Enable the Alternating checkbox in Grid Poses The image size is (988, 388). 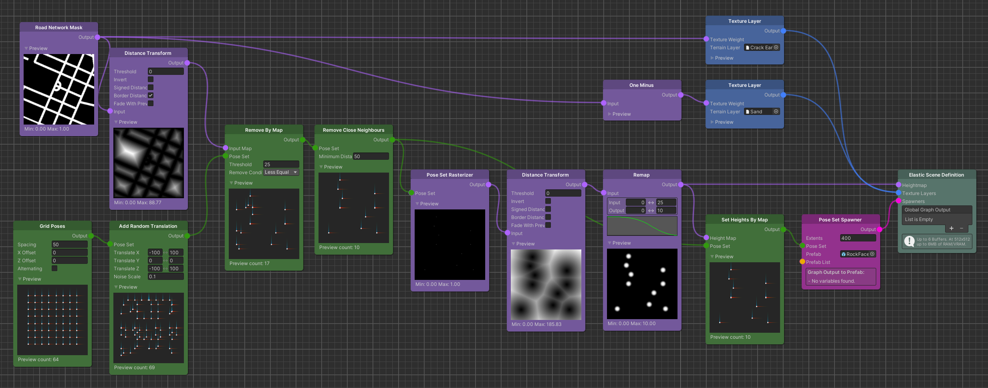pos(54,269)
